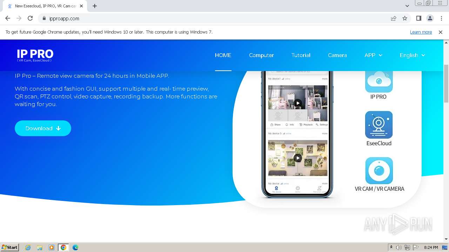The image size is (449, 252).
Task: Open the volume control in system tray
Action: point(399,247)
